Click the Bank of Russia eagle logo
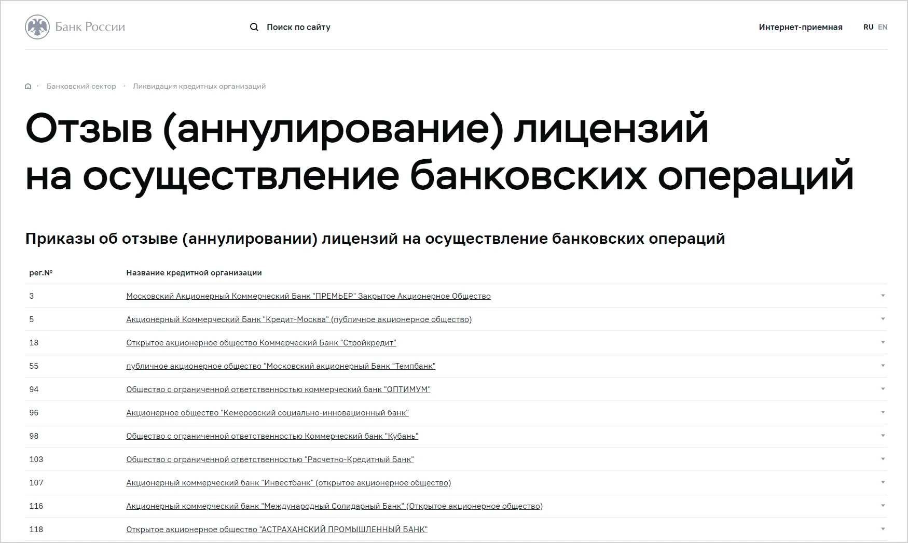 point(37,27)
